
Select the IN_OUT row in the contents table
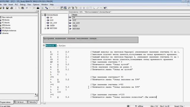coord(129,23)
